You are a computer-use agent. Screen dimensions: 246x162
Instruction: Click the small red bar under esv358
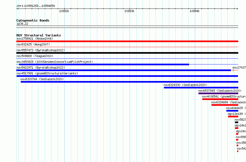point(237,145)
